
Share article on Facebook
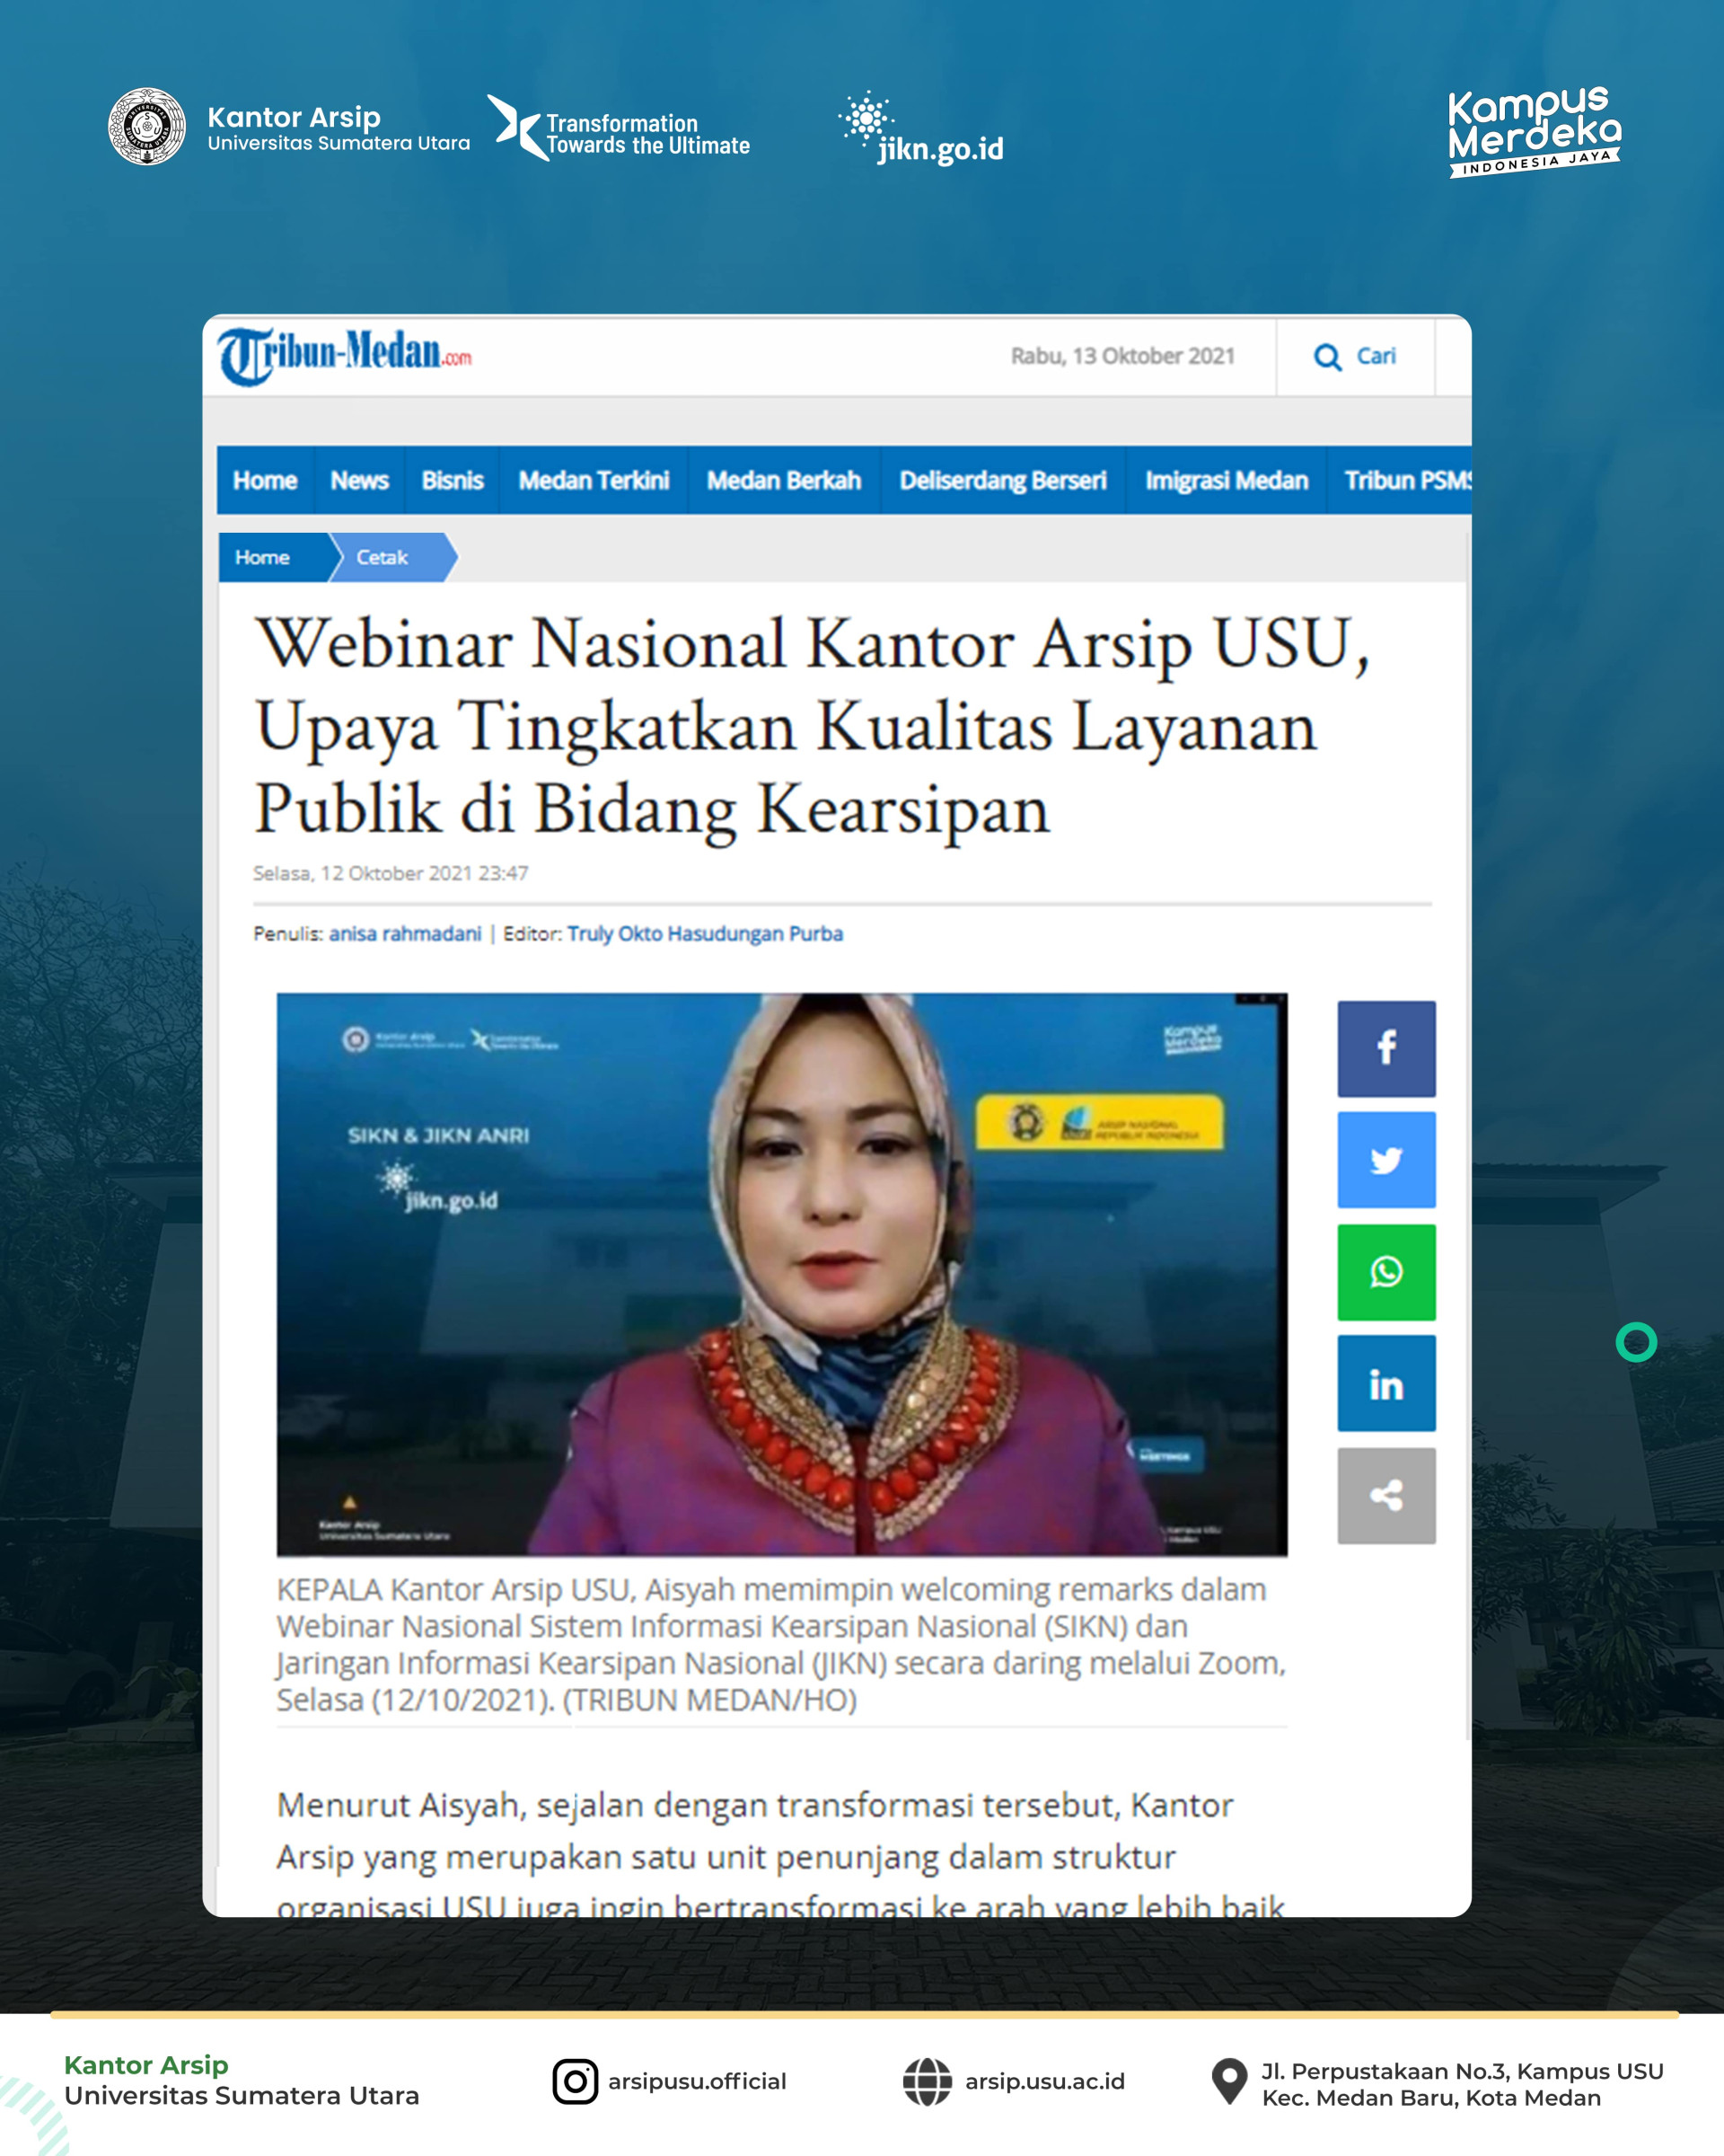tap(1385, 1048)
